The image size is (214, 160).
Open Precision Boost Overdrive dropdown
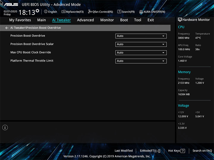[x=141, y=36]
